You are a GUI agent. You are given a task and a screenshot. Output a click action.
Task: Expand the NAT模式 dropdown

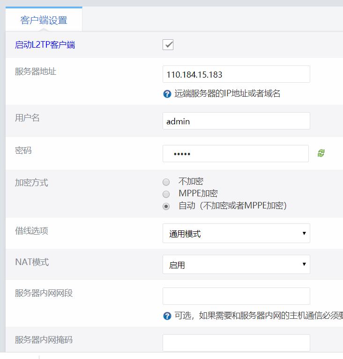(x=236, y=265)
